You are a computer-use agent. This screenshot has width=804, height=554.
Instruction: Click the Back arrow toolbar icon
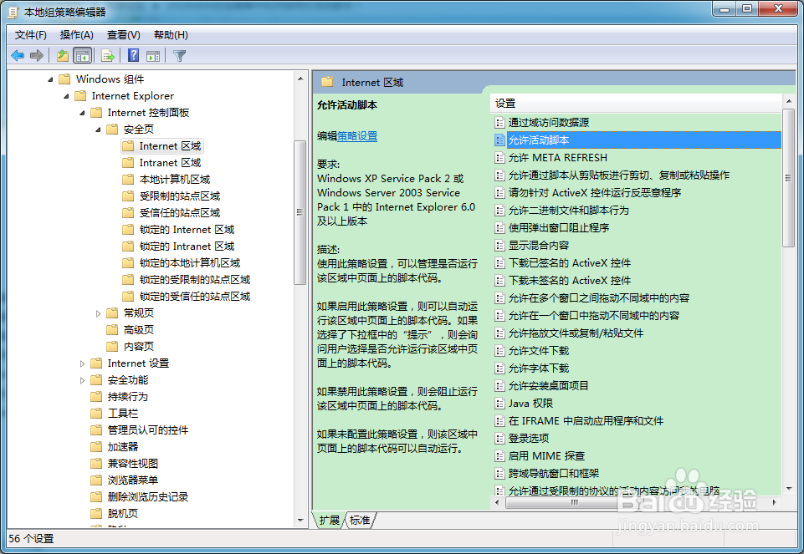(x=18, y=55)
